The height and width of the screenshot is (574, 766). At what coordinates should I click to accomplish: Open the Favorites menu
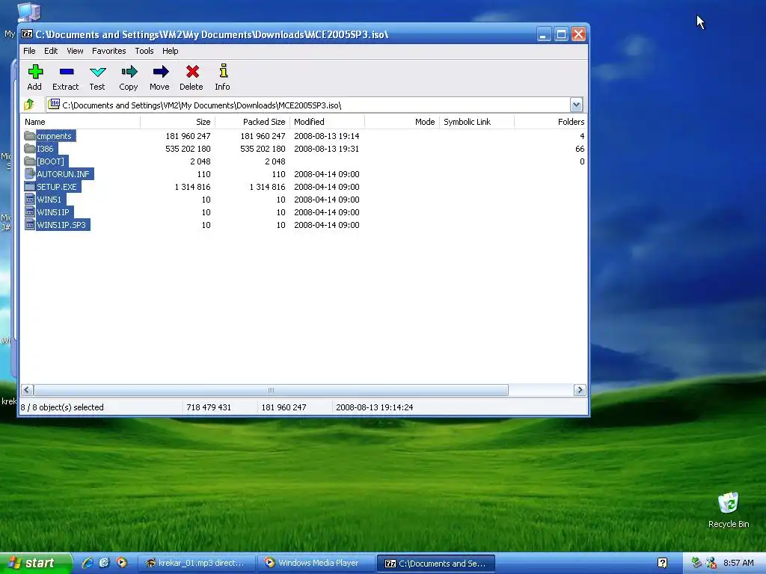tap(109, 51)
